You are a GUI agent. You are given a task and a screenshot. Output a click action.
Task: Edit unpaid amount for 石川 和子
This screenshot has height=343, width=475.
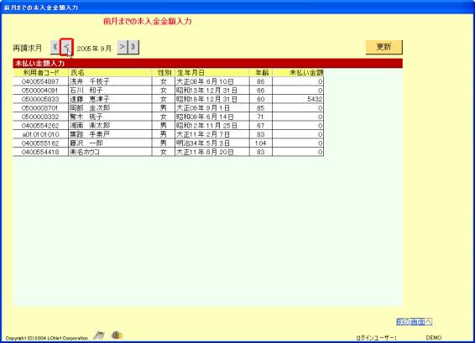pos(298,91)
